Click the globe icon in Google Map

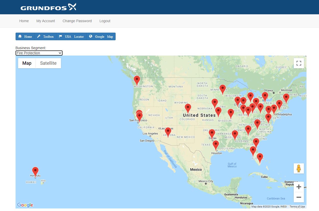click(91, 36)
